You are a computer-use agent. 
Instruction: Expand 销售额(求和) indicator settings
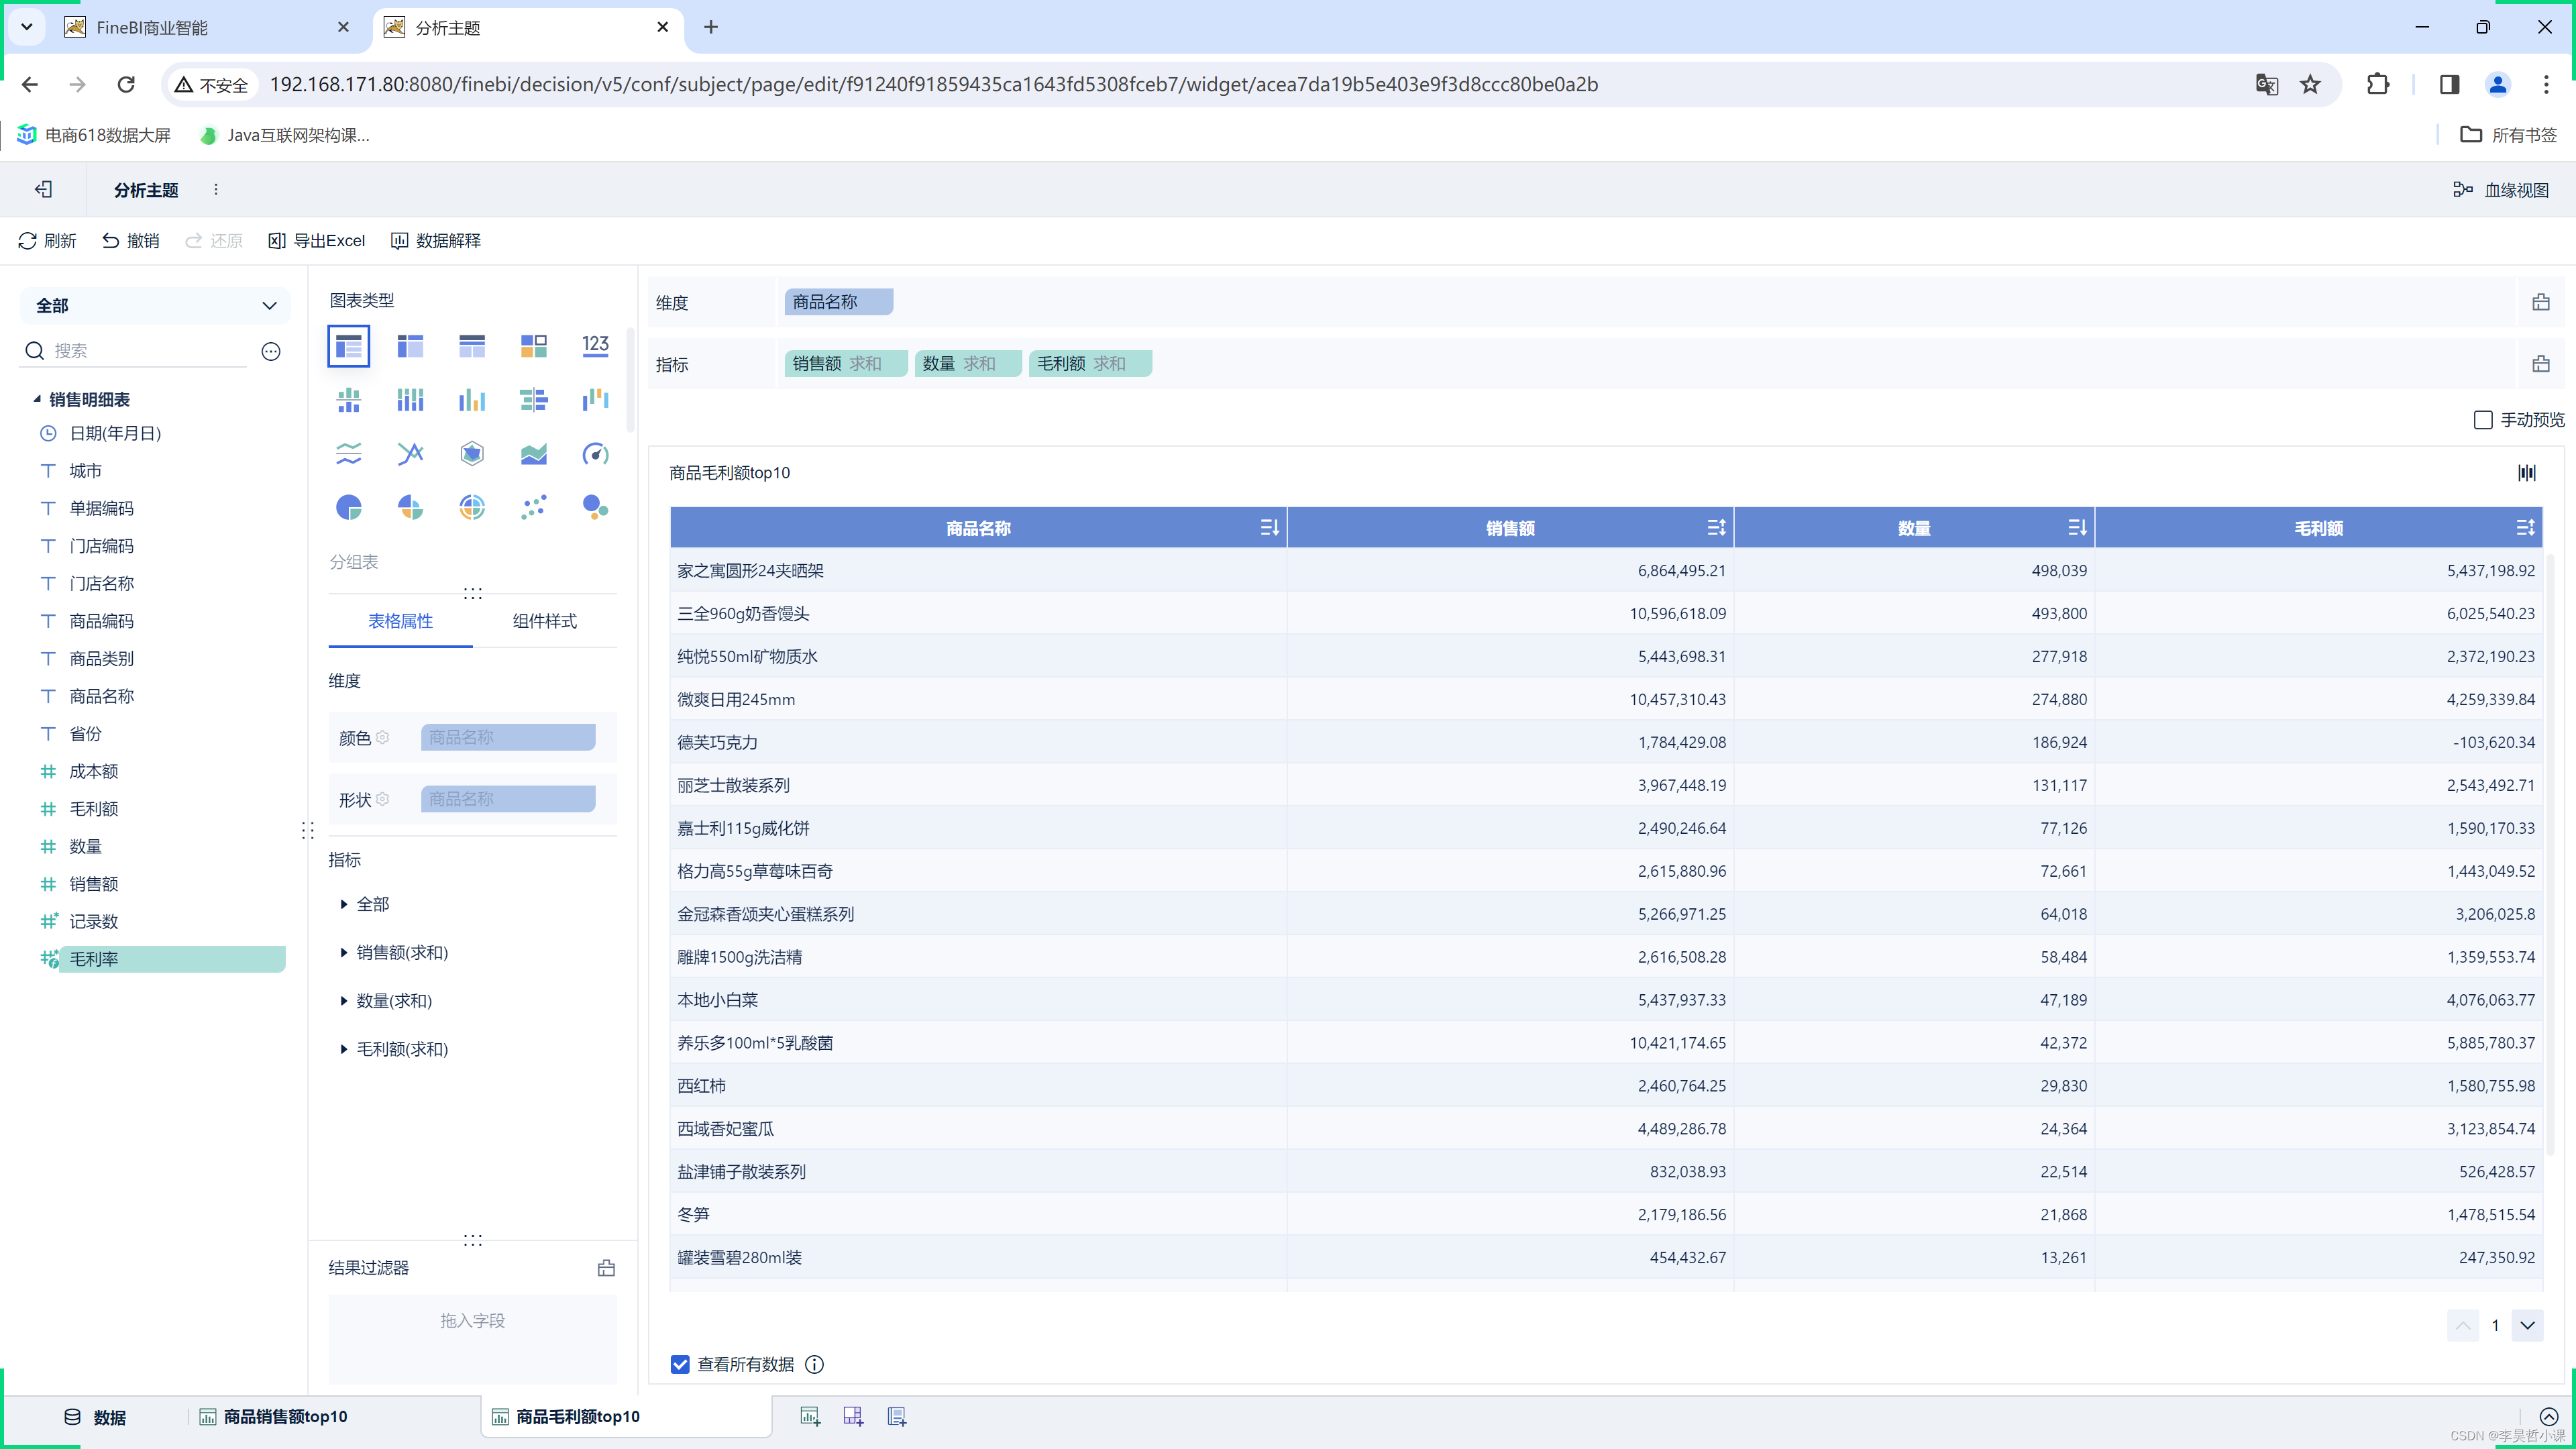click(344, 952)
